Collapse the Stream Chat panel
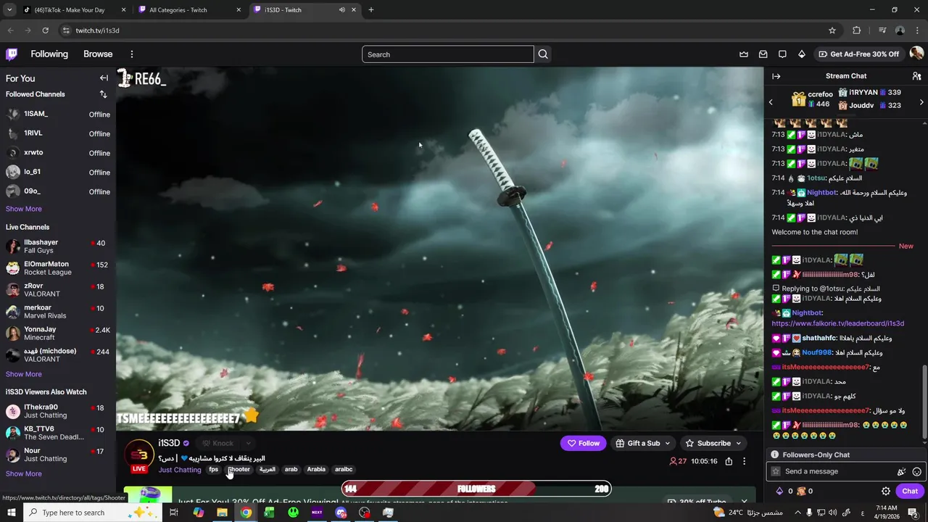The width and height of the screenshot is (928, 522). click(776, 76)
